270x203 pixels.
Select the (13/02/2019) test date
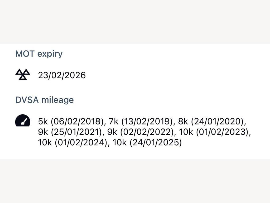coord(147,121)
